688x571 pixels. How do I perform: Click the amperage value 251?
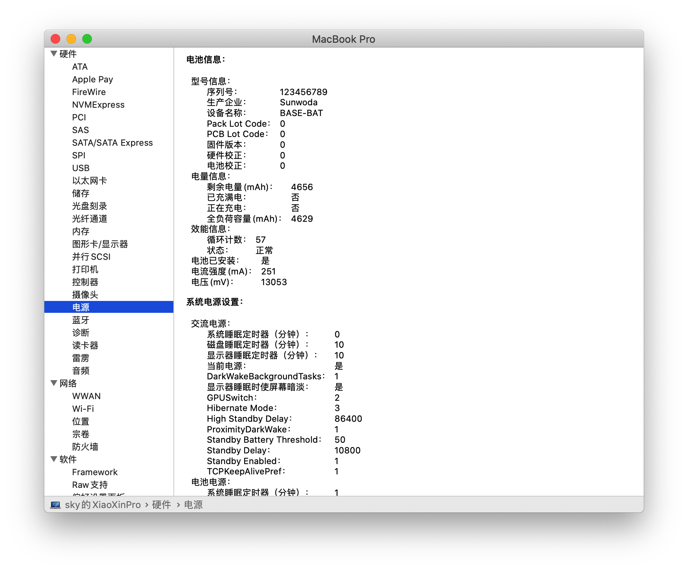268,271
